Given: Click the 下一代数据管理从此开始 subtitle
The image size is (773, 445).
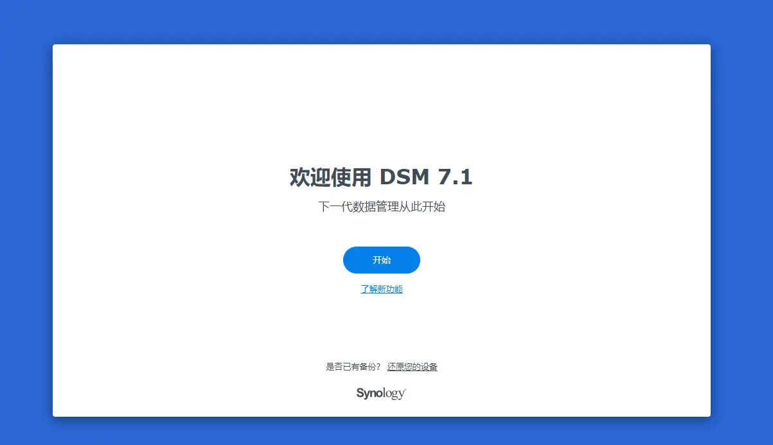Looking at the screenshot, I should [382, 207].
